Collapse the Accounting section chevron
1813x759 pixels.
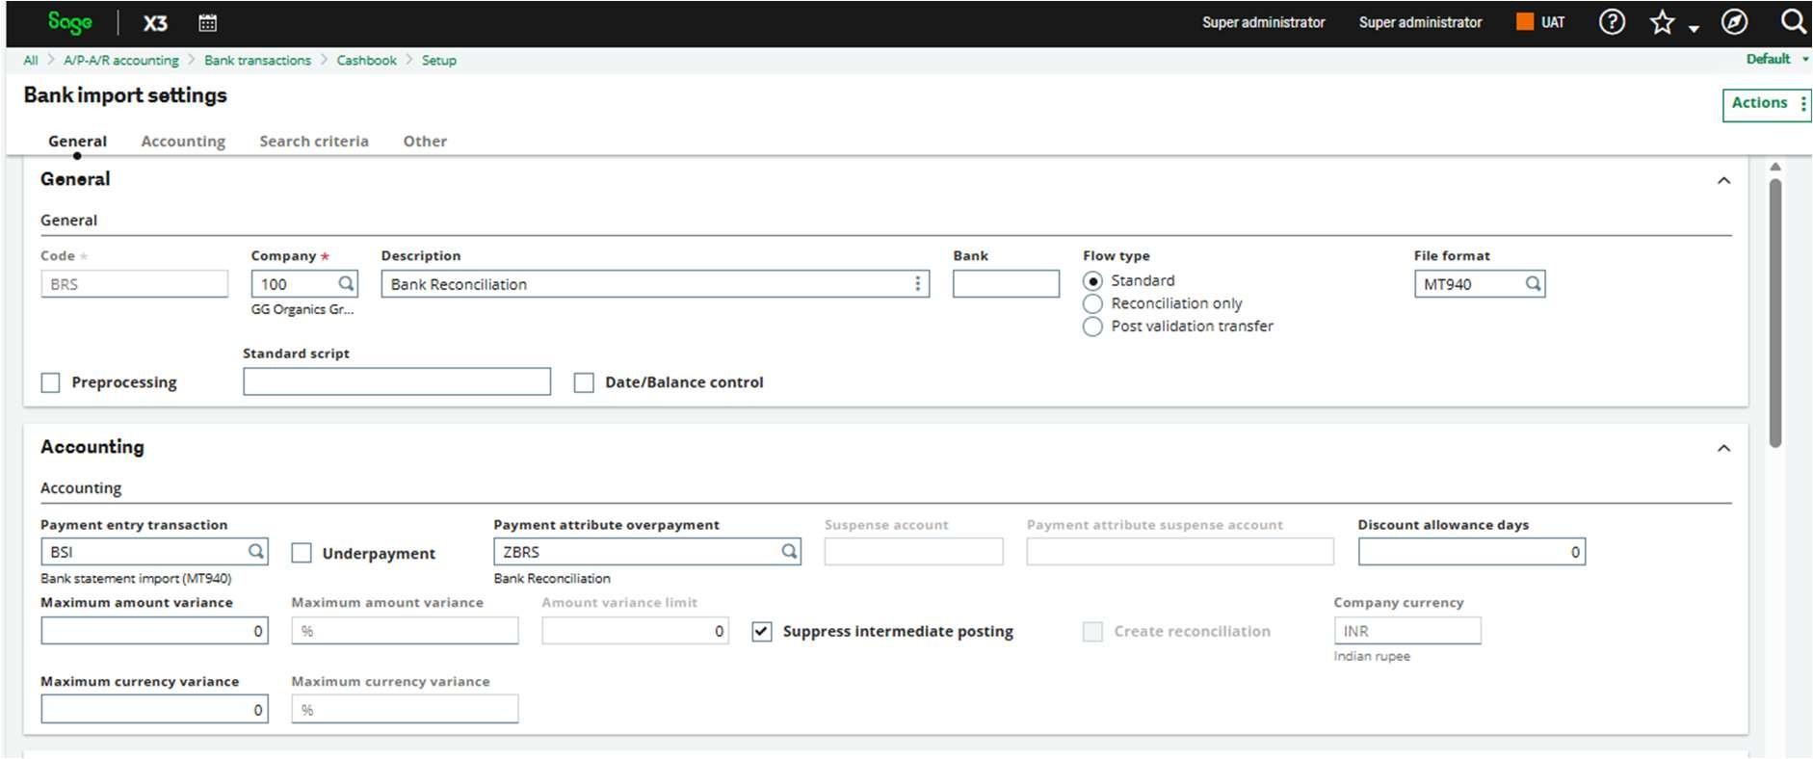(x=1723, y=449)
